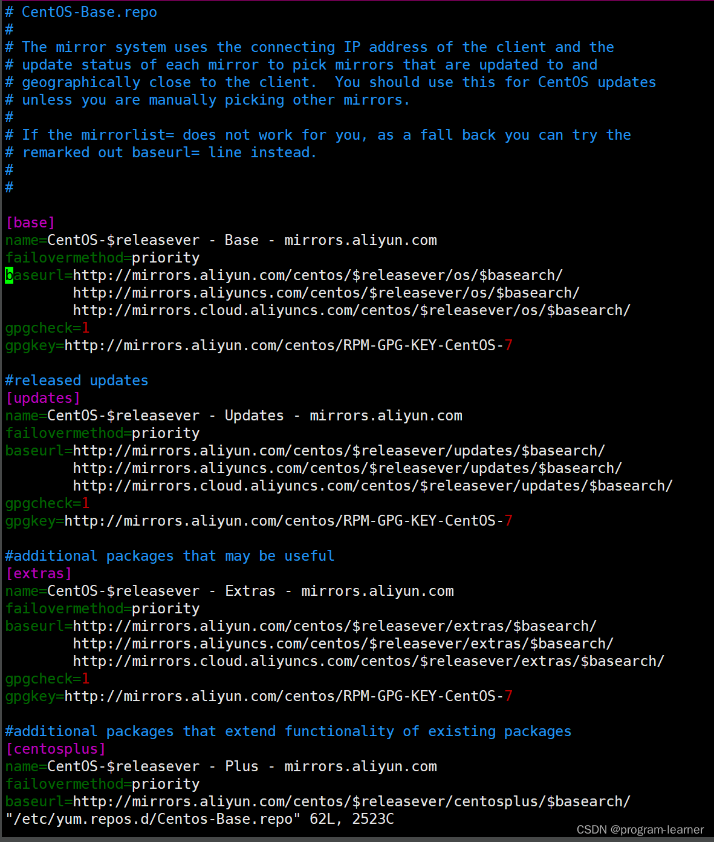This screenshot has width=714, height=842.
Task: Click the name line containing 'Extras - mirrors.aliyun.com'
Action: 229,591
